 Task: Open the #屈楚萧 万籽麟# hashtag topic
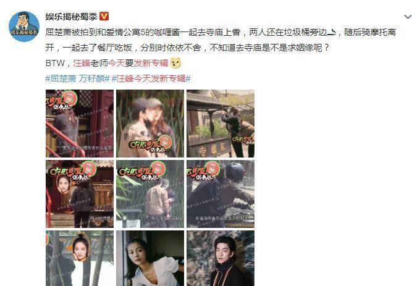click(x=77, y=78)
